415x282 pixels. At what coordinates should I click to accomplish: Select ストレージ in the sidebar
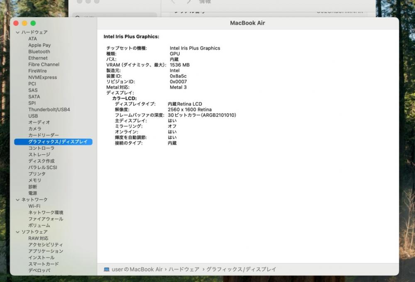pyautogui.click(x=39, y=155)
